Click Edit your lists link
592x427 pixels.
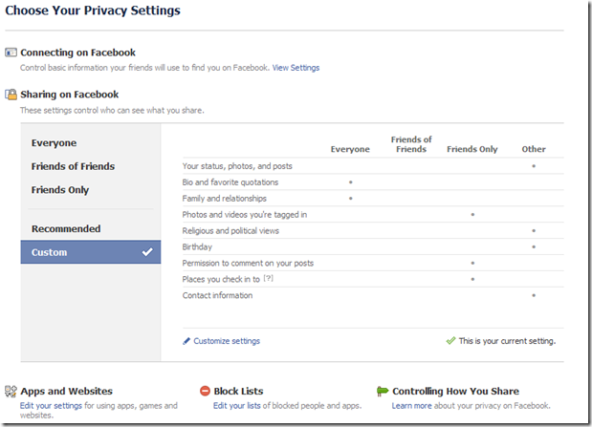point(237,406)
